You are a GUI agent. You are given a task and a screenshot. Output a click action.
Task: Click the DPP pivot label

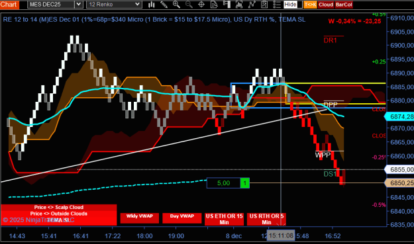click(331, 104)
